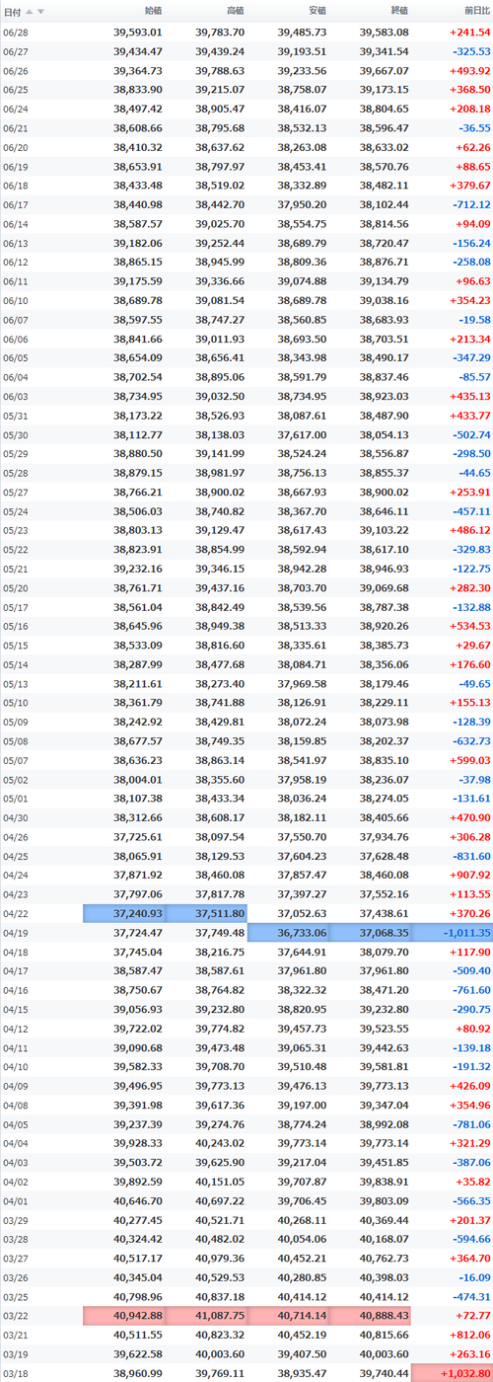This screenshot has height=1382, width=493.
Task: Select the -457.11 change on 05/24
Action: [x=470, y=510]
